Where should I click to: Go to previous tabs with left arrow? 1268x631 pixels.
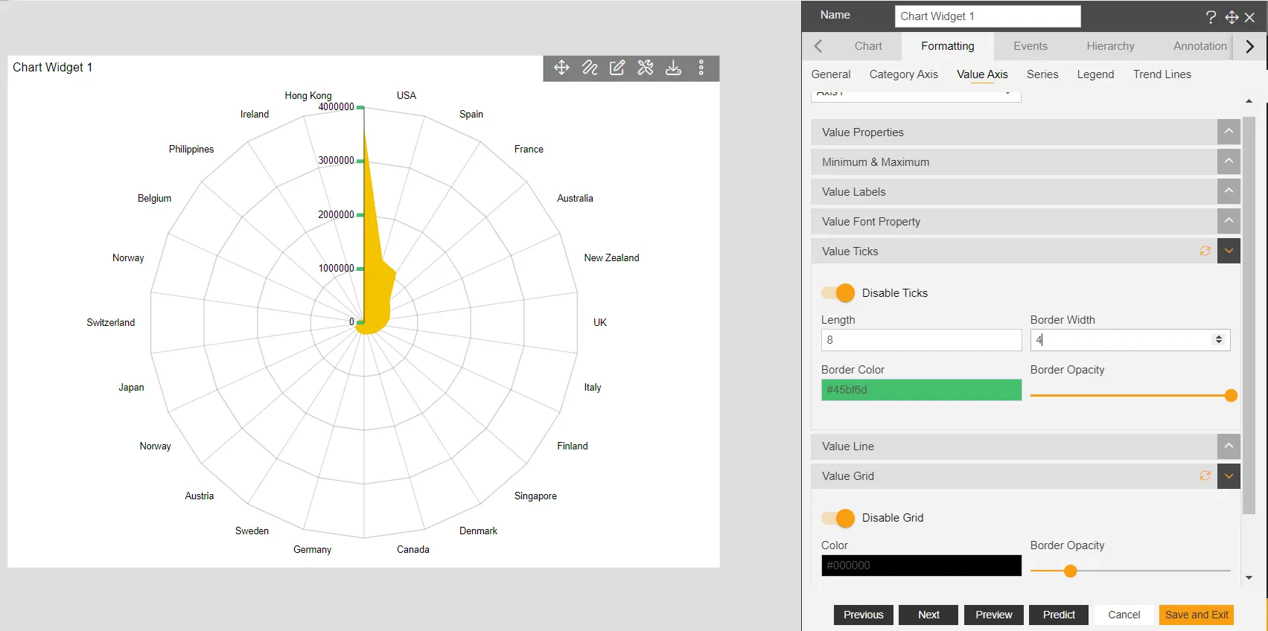818,46
